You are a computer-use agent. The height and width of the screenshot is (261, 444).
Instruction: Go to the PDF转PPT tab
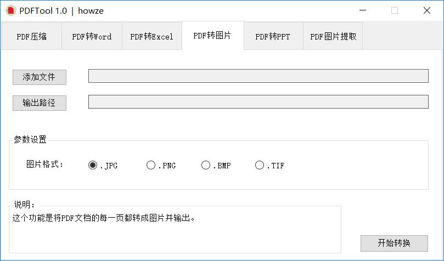pos(273,37)
